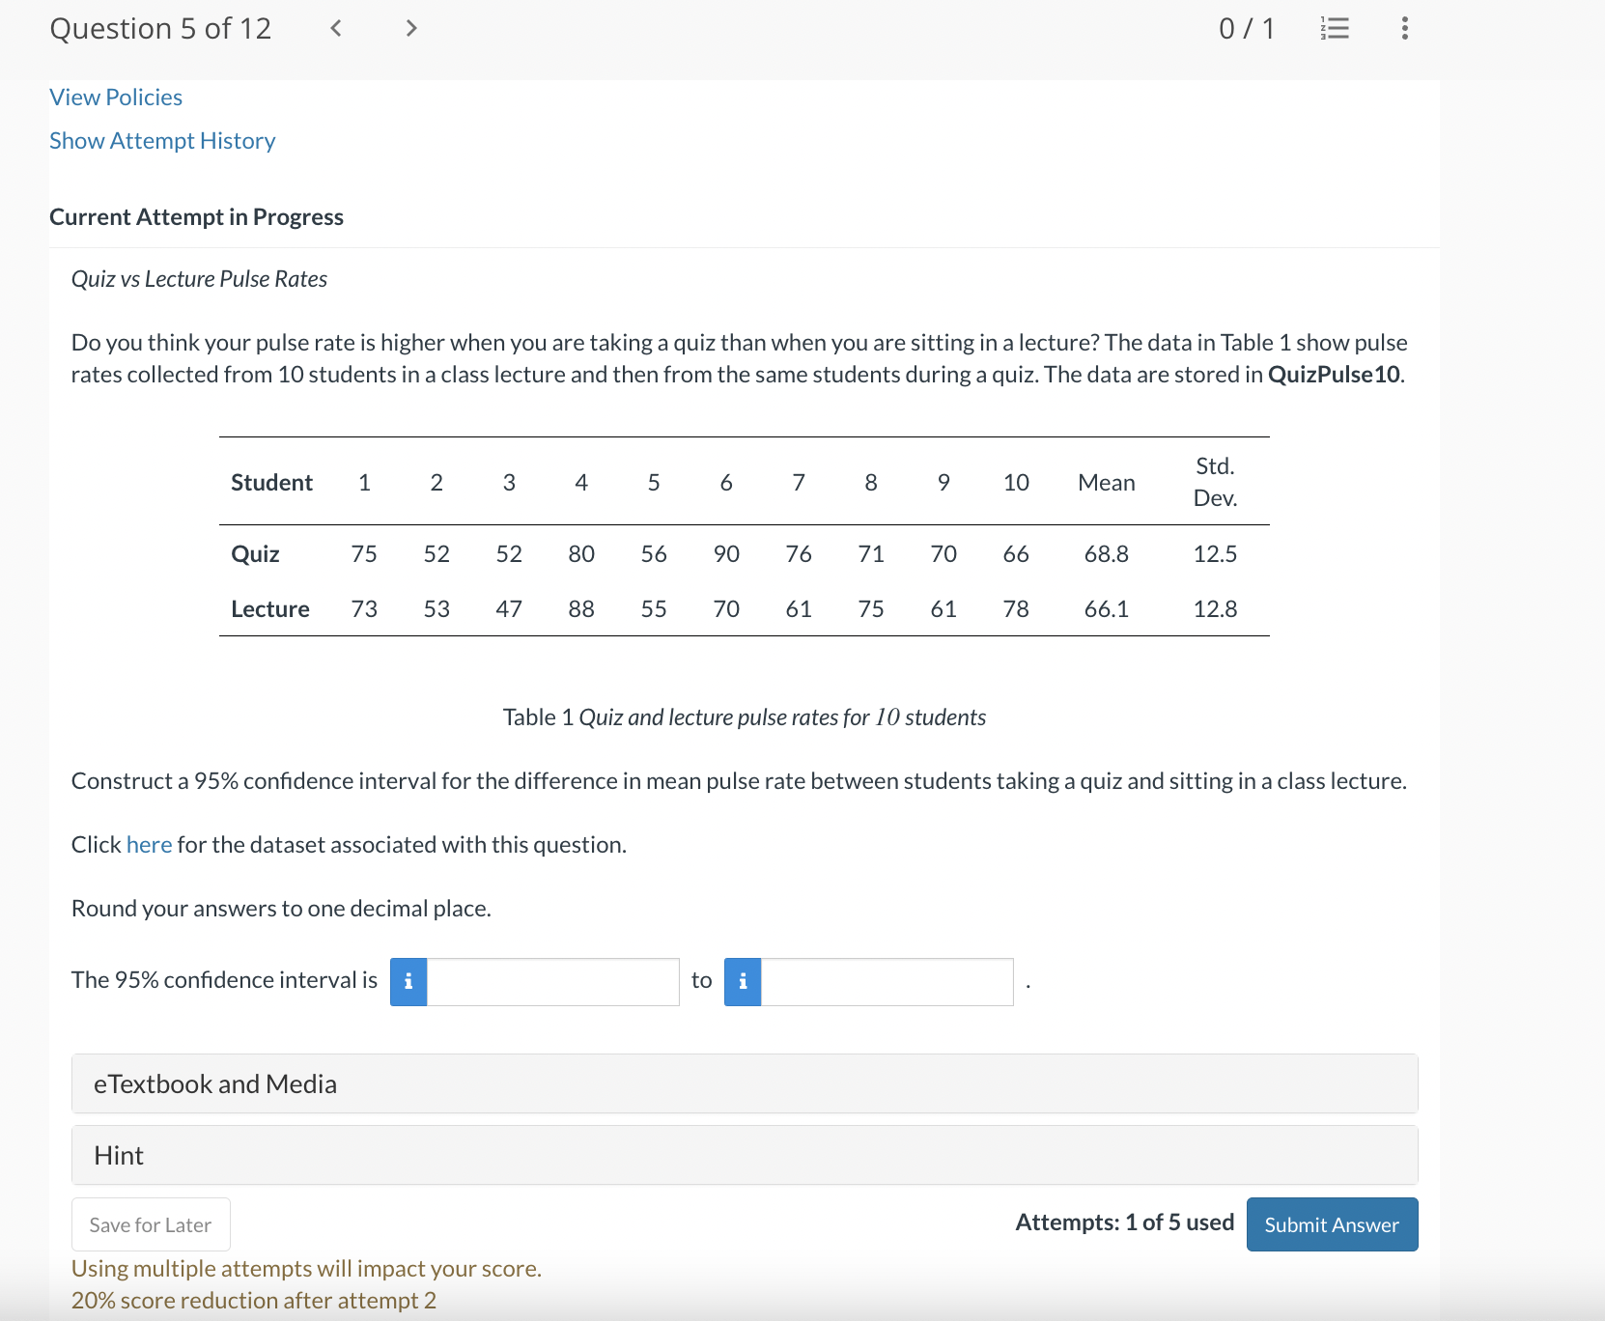Open the kebab menu in the header
1605x1321 pixels.
[1403, 28]
